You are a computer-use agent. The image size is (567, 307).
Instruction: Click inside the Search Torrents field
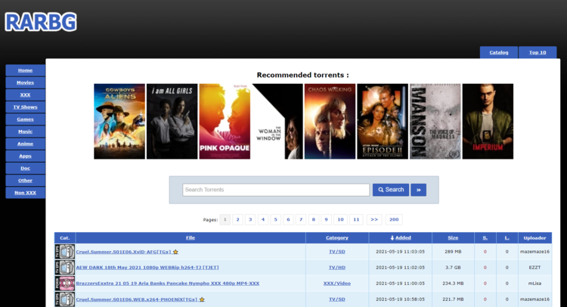275,190
